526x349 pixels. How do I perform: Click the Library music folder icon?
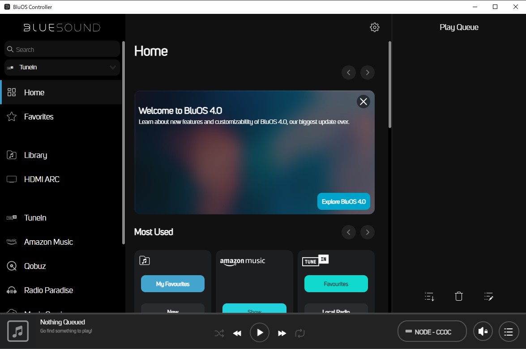pyautogui.click(x=12, y=155)
